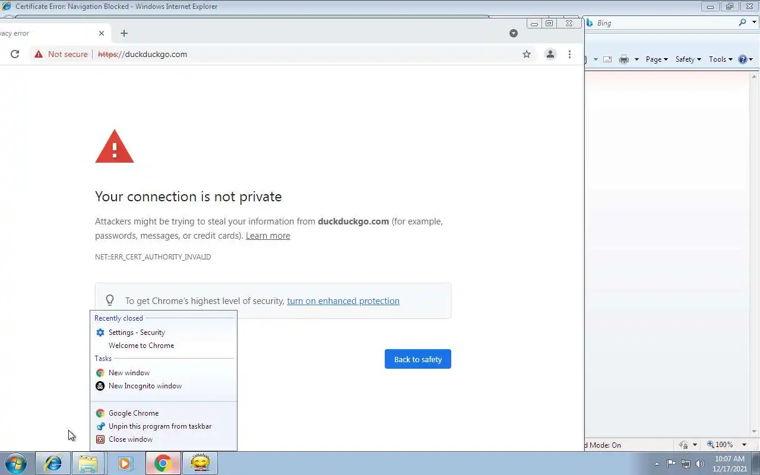Click the network tray icon
The image size is (760, 475).
(686, 464)
